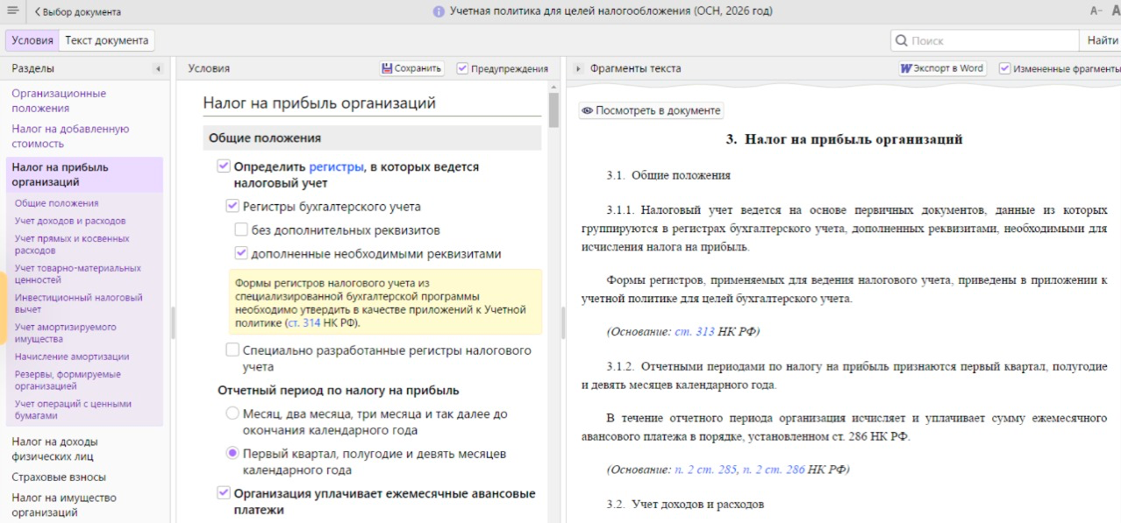Open 'п. 2 ст. 286' link
The width and height of the screenshot is (1121, 523).
(774, 470)
